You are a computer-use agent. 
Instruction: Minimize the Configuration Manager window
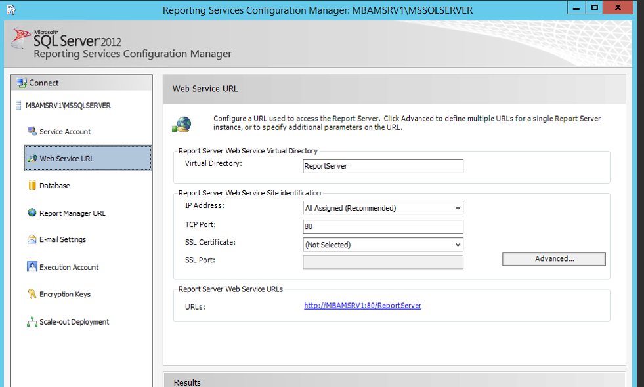[576, 8]
